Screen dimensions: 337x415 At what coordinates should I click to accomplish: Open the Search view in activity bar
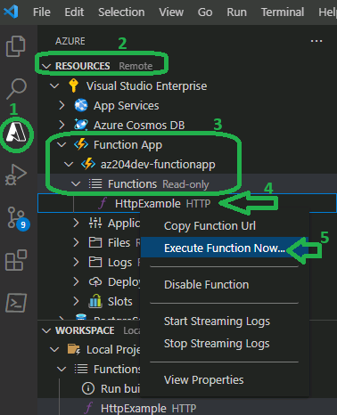[x=16, y=88]
